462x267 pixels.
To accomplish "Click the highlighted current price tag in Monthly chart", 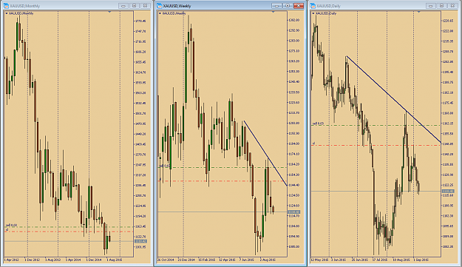I will coord(140,241).
